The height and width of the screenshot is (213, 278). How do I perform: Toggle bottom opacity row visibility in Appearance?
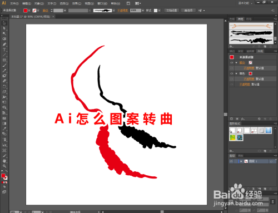coord(231,85)
